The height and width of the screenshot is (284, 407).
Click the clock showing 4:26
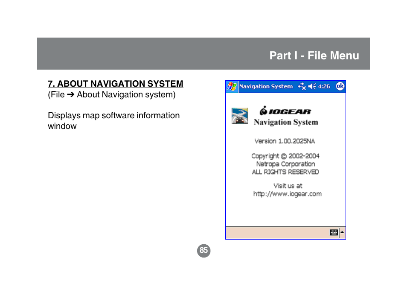324,87
